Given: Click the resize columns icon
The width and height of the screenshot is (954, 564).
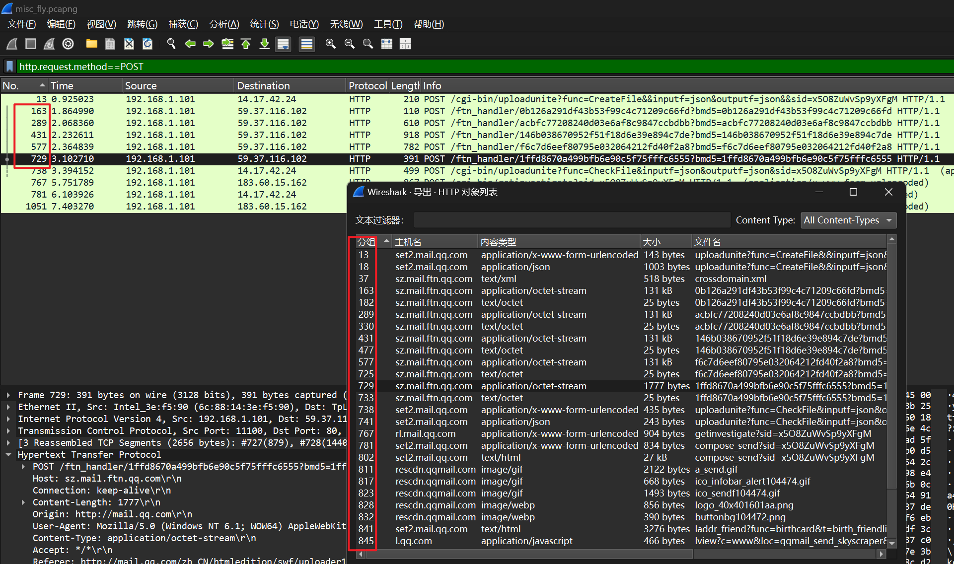Looking at the screenshot, I should pyautogui.click(x=387, y=44).
